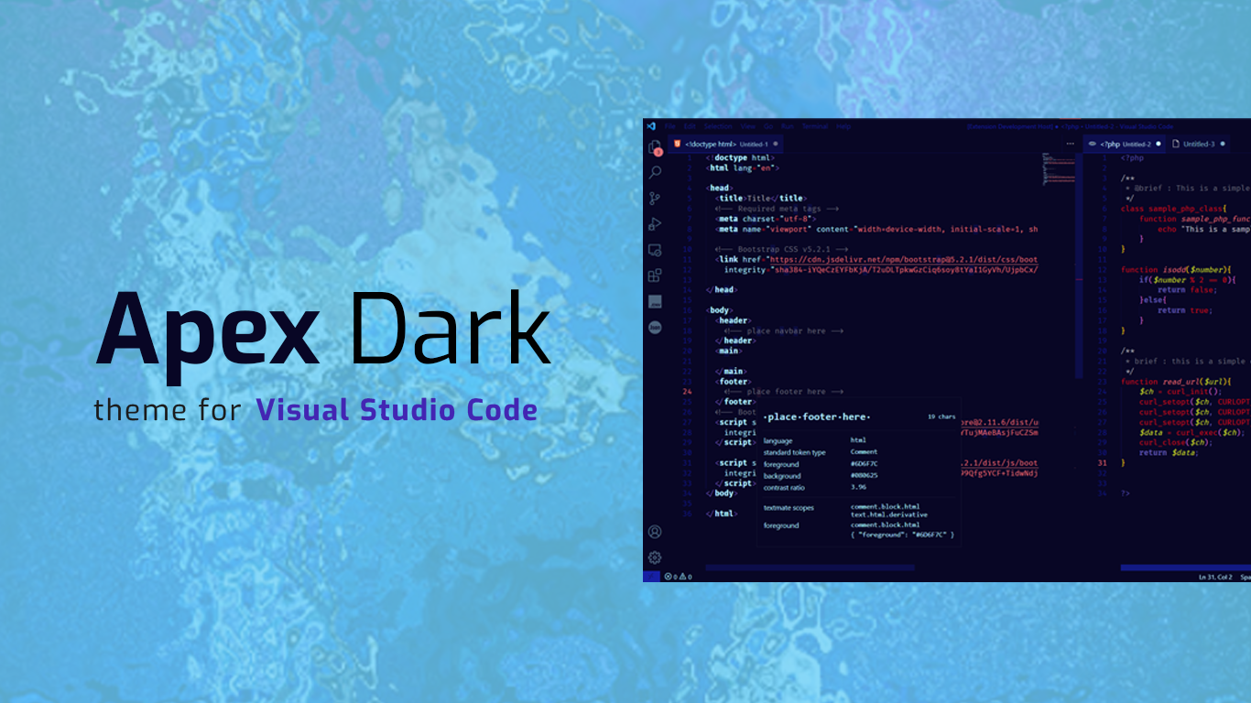Screen dimensions: 1251x703
Task: Open the Accounts menu icon
Action: (655, 532)
